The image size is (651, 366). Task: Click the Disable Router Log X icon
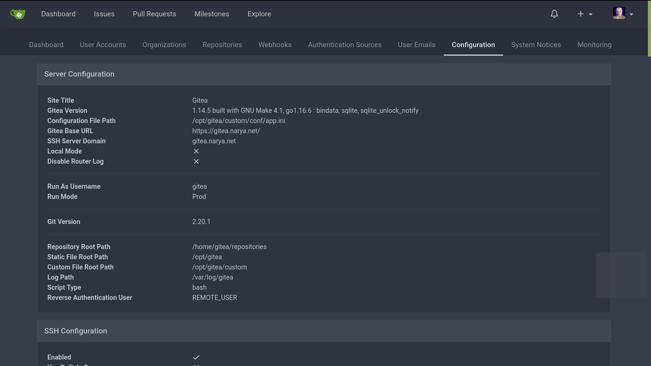click(196, 161)
